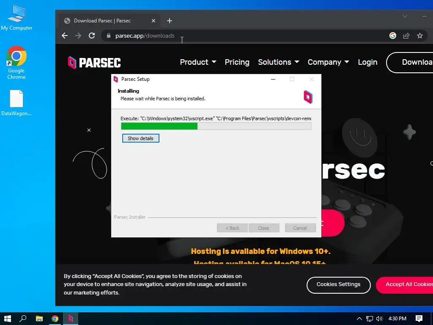Click the Parsec logo on website

[x=94, y=63]
